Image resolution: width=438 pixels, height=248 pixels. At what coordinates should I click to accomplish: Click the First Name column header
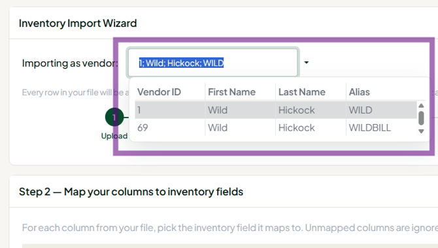[x=231, y=92]
